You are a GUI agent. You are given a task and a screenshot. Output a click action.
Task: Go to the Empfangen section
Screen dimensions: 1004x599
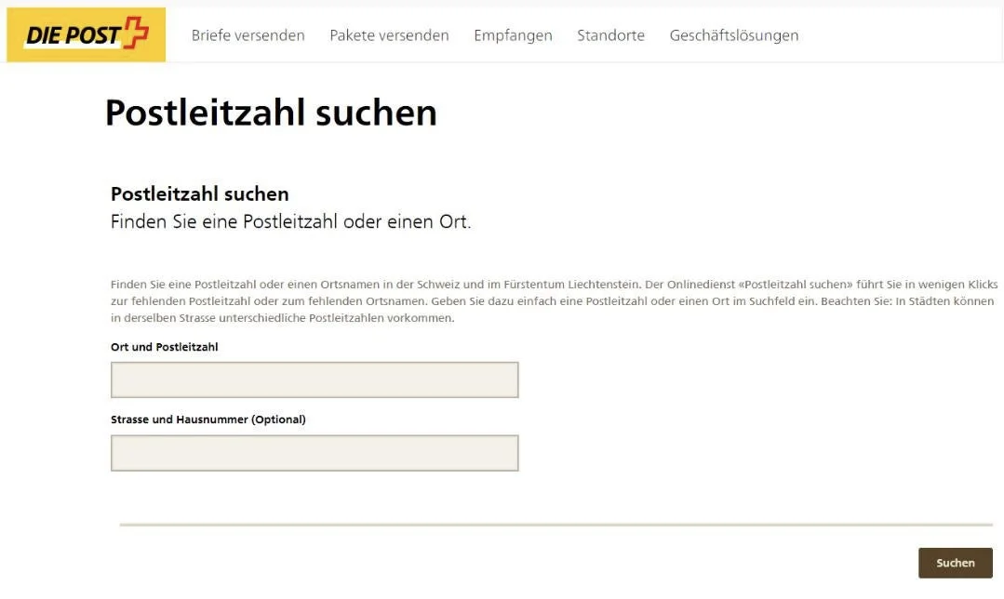click(x=513, y=35)
